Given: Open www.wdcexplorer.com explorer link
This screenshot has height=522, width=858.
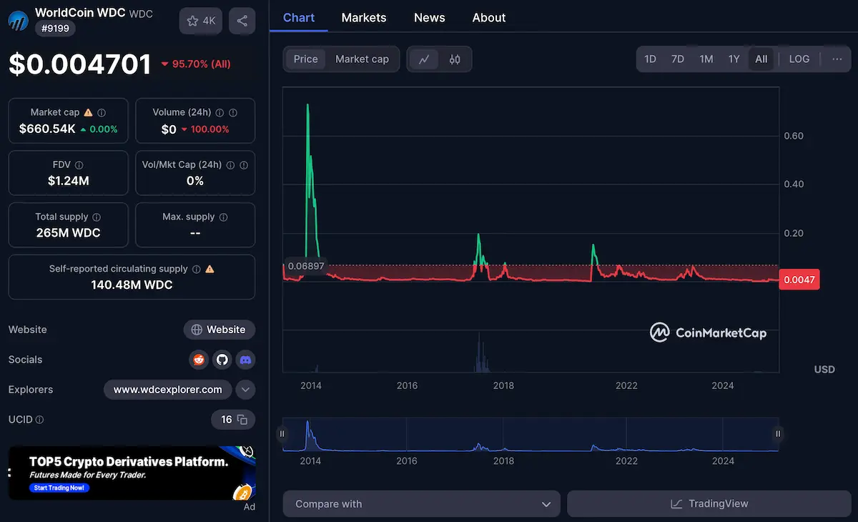Looking at the screenshot, I should 168,390.
